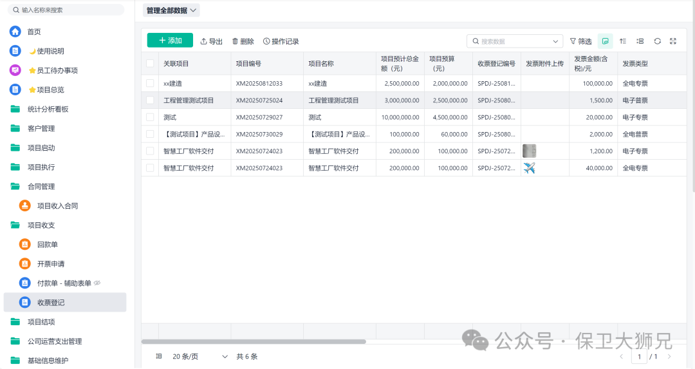The height and width of the screenshot is (369, 695).
Task: Open 开票申请 in the sidebar
Action: (51, 264)
